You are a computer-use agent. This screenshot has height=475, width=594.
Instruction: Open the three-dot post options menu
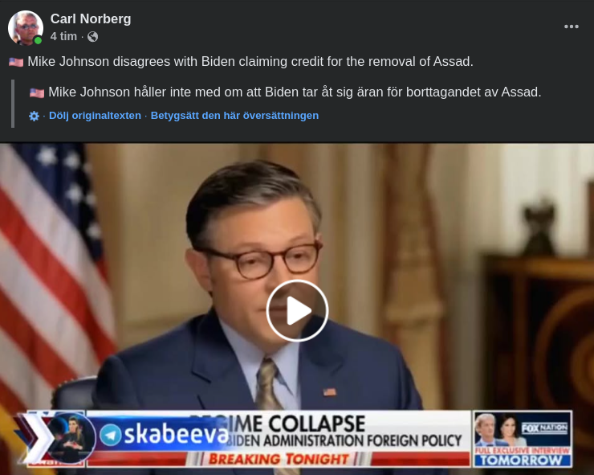click(571, 27)
